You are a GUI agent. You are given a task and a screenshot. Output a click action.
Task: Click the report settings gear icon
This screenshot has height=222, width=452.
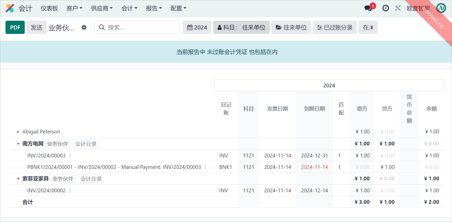click(84, 27)
